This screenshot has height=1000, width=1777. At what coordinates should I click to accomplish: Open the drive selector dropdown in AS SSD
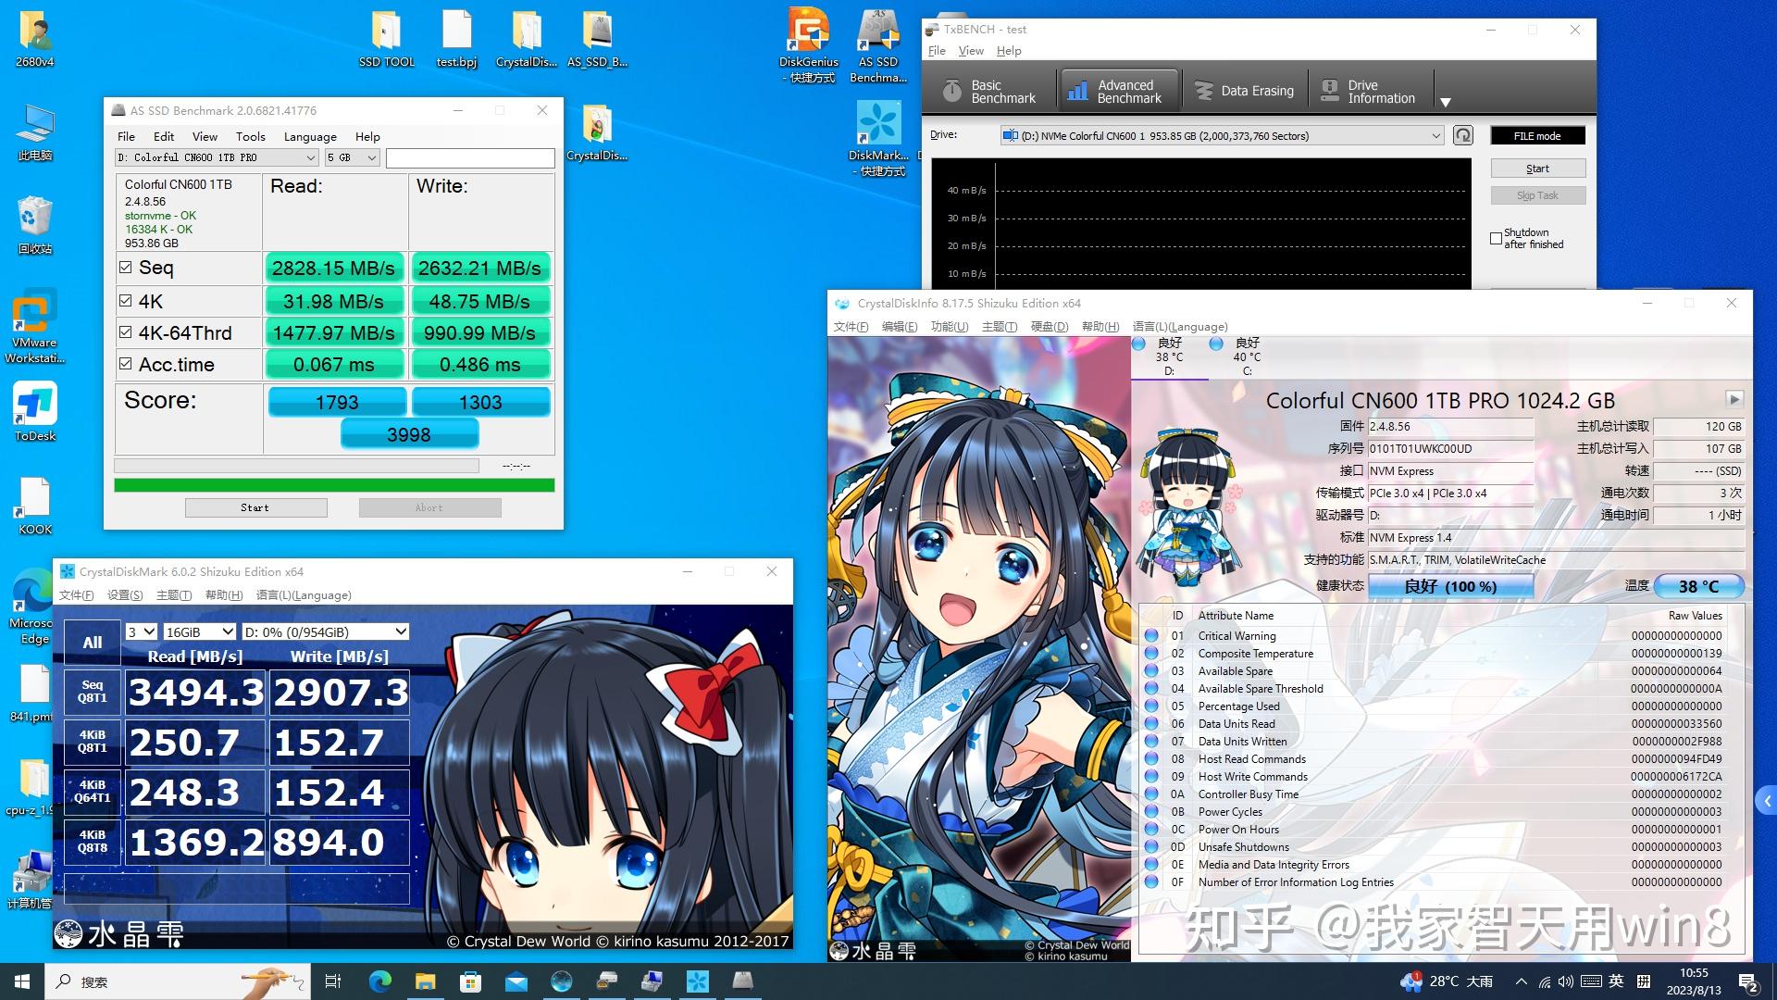(217, 157)
